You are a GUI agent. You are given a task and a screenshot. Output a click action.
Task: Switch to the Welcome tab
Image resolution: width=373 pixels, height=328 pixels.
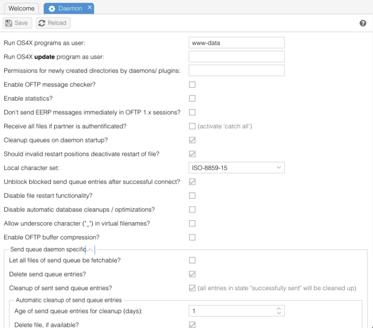coord(21,9)
